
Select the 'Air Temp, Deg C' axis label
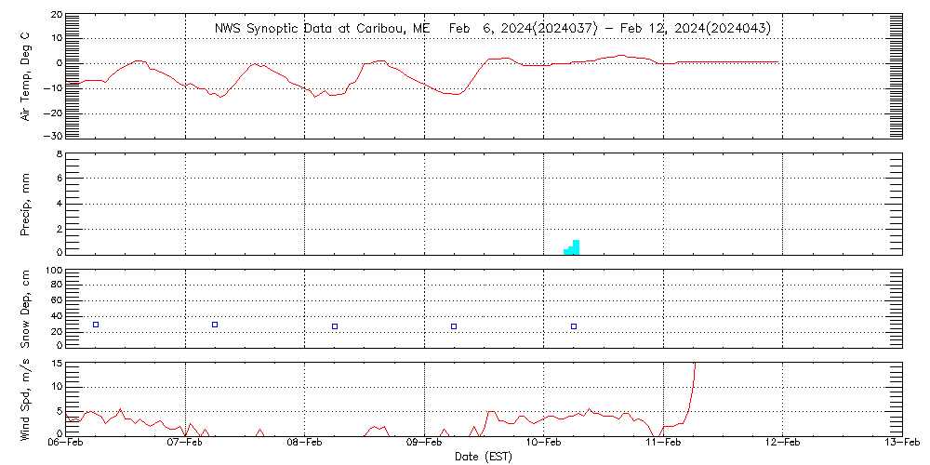coord(26,75)
